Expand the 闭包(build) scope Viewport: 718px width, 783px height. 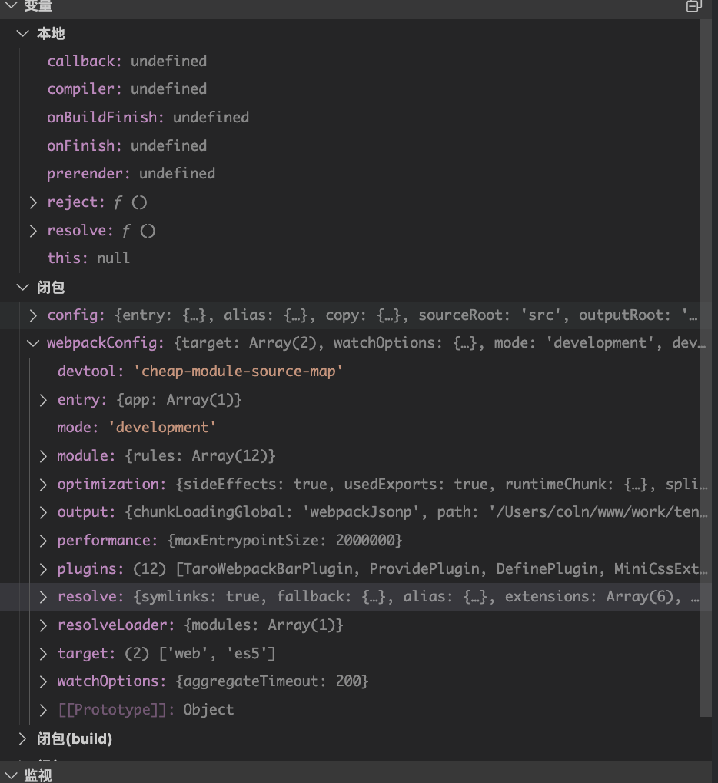[22, 739]
